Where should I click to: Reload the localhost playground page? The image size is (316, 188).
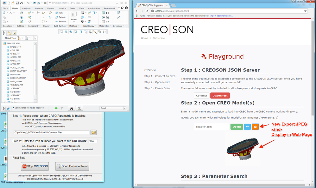click(147, 11)
